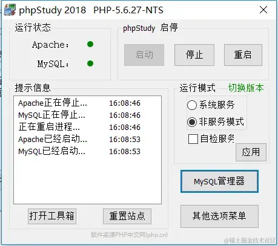Close the phpStudy window
The image size is (278, 246).
tap(263, 10)
